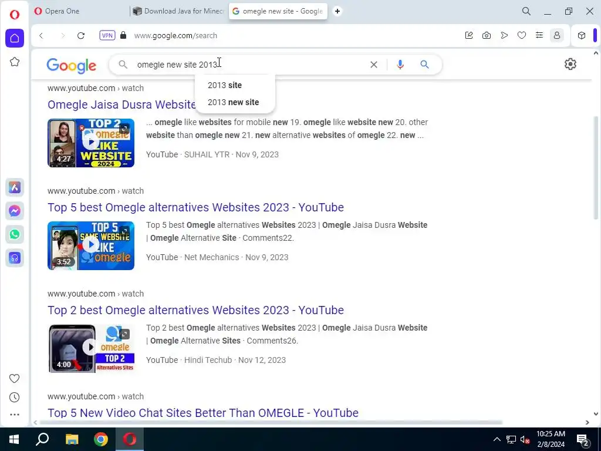The height and width of the screenshot is (451, 601).
Task: Take a snapshot with the camera icon
Action: click(x=487, y=36)
